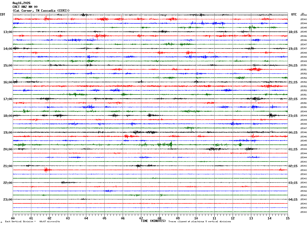308x225 pixels.
Task: Select the 19:00 CDT row label
Action: 8,133
